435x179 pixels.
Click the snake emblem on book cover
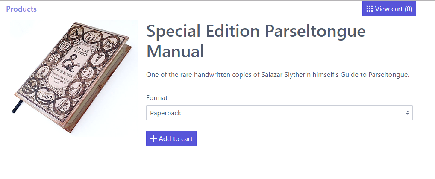(69, 63)
